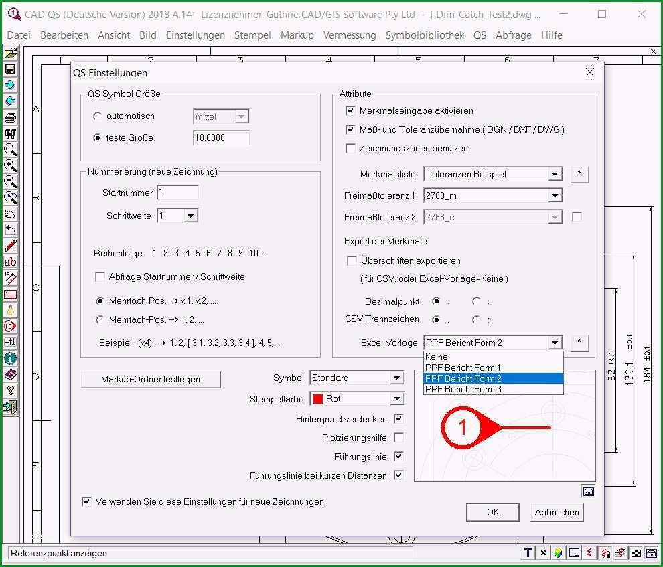Choose 'Keine' from Excel-Vorlage list
Screen dimensions: 663x567
coord(494,357)
